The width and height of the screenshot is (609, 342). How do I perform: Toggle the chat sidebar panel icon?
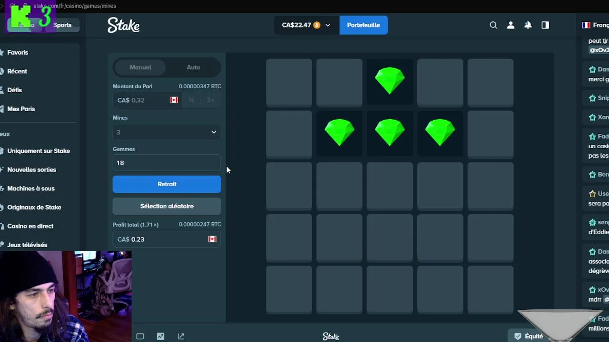[545, 25]
